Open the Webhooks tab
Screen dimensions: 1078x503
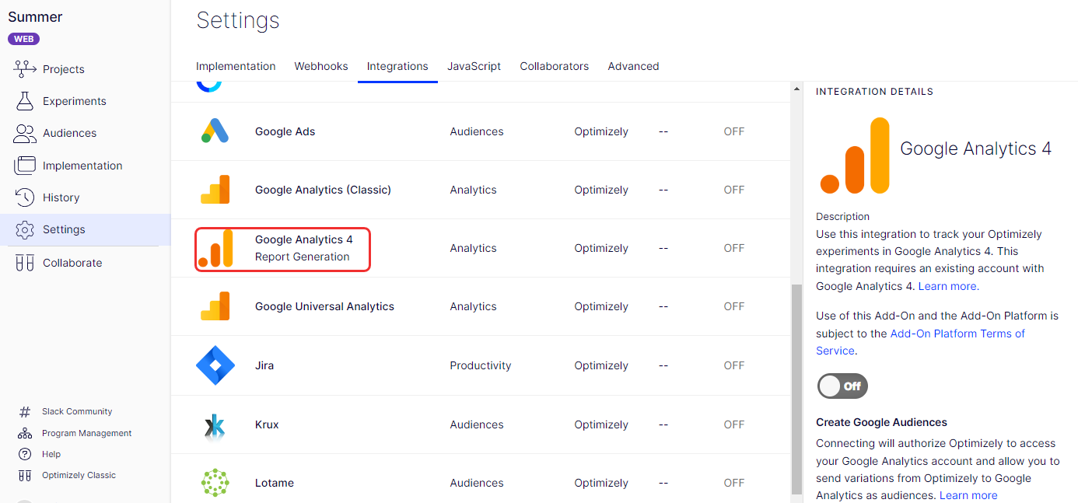321,66
